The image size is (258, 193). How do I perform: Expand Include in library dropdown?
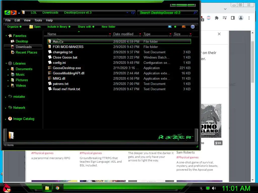point(59,27)
